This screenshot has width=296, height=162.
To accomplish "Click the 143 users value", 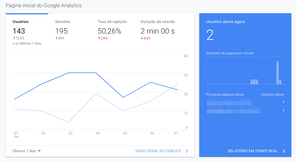I will 19,31.
